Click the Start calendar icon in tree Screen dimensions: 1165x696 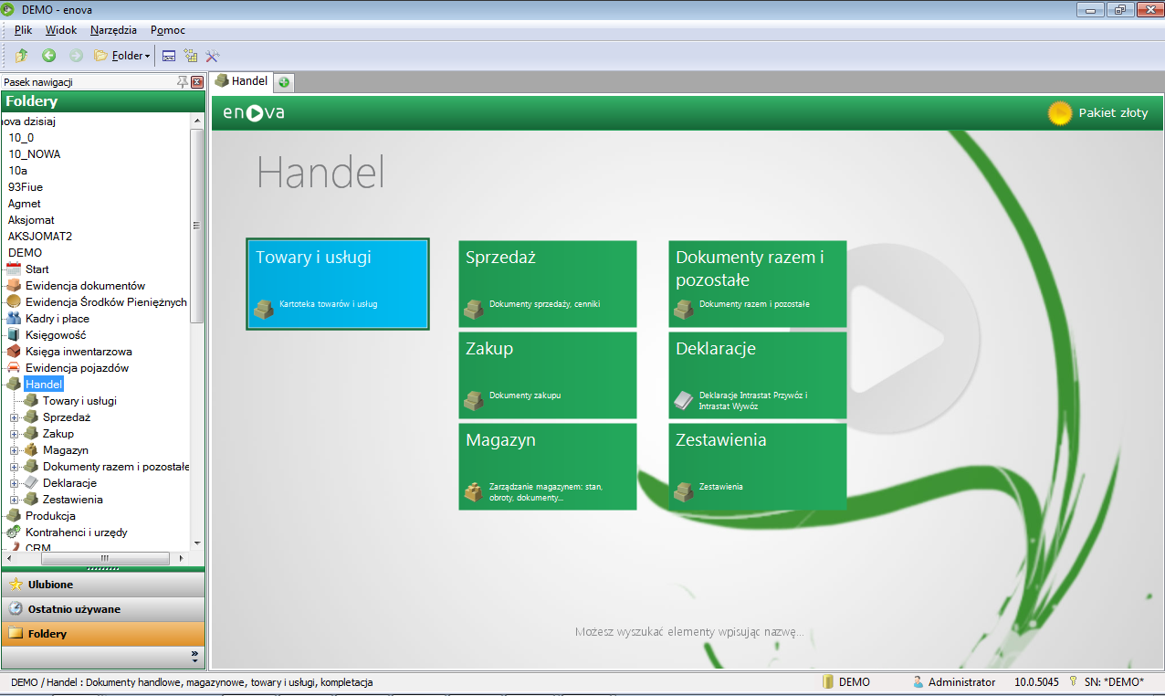click(14, 269)
